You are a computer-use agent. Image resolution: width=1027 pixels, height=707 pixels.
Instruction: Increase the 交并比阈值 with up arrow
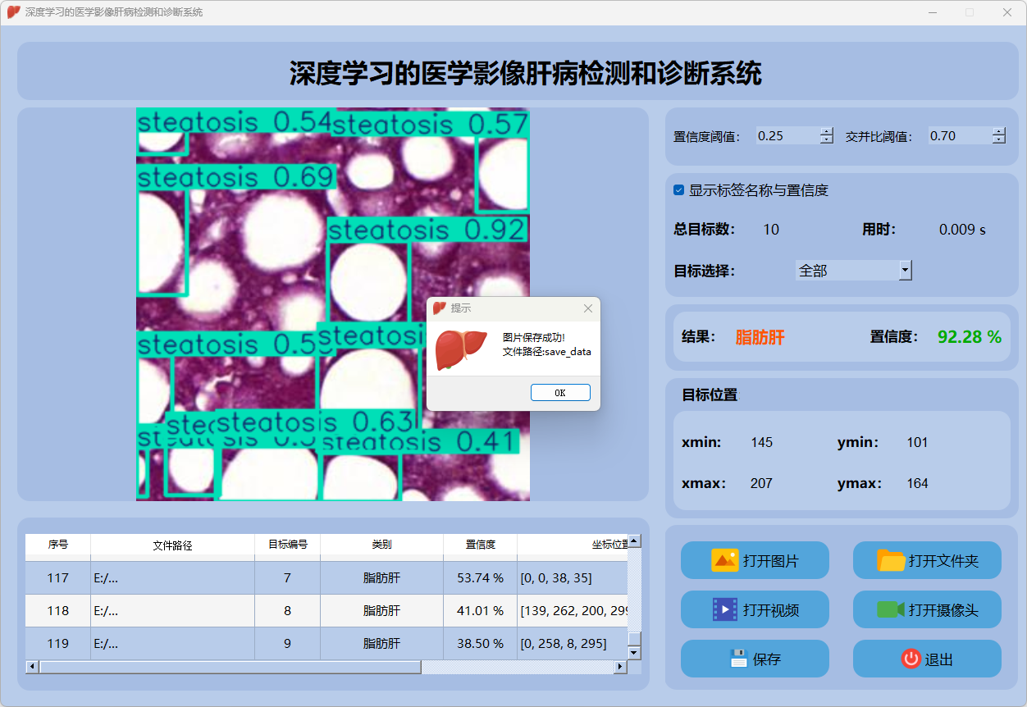(x=998, y=131)
